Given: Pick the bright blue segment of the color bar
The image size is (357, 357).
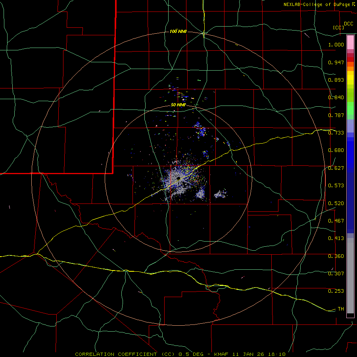Looking at the screenshot, I should [x=350, y=155].
